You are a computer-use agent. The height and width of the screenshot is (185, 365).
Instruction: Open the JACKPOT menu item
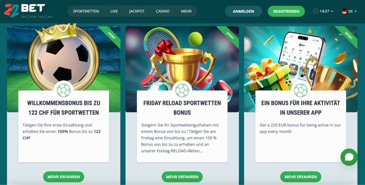137,11
